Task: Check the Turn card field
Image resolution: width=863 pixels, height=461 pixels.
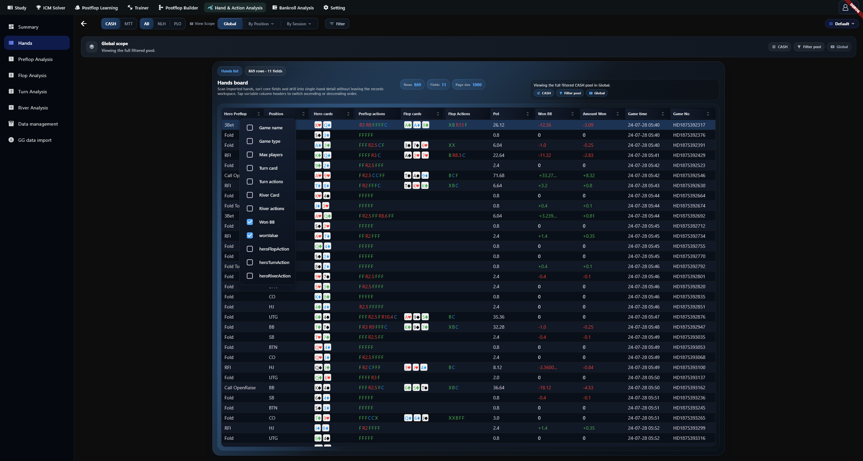Action: point(250,168)
